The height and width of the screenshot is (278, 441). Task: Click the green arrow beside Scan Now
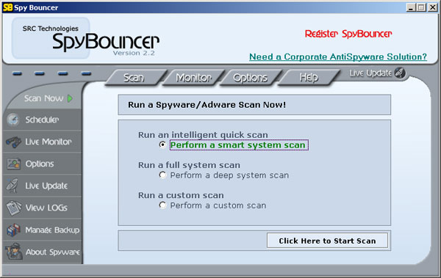coord(70,98)
